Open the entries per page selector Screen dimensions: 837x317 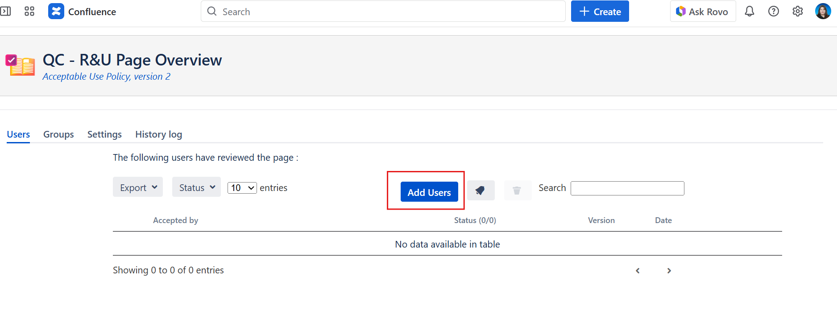[x=242, y=188]
